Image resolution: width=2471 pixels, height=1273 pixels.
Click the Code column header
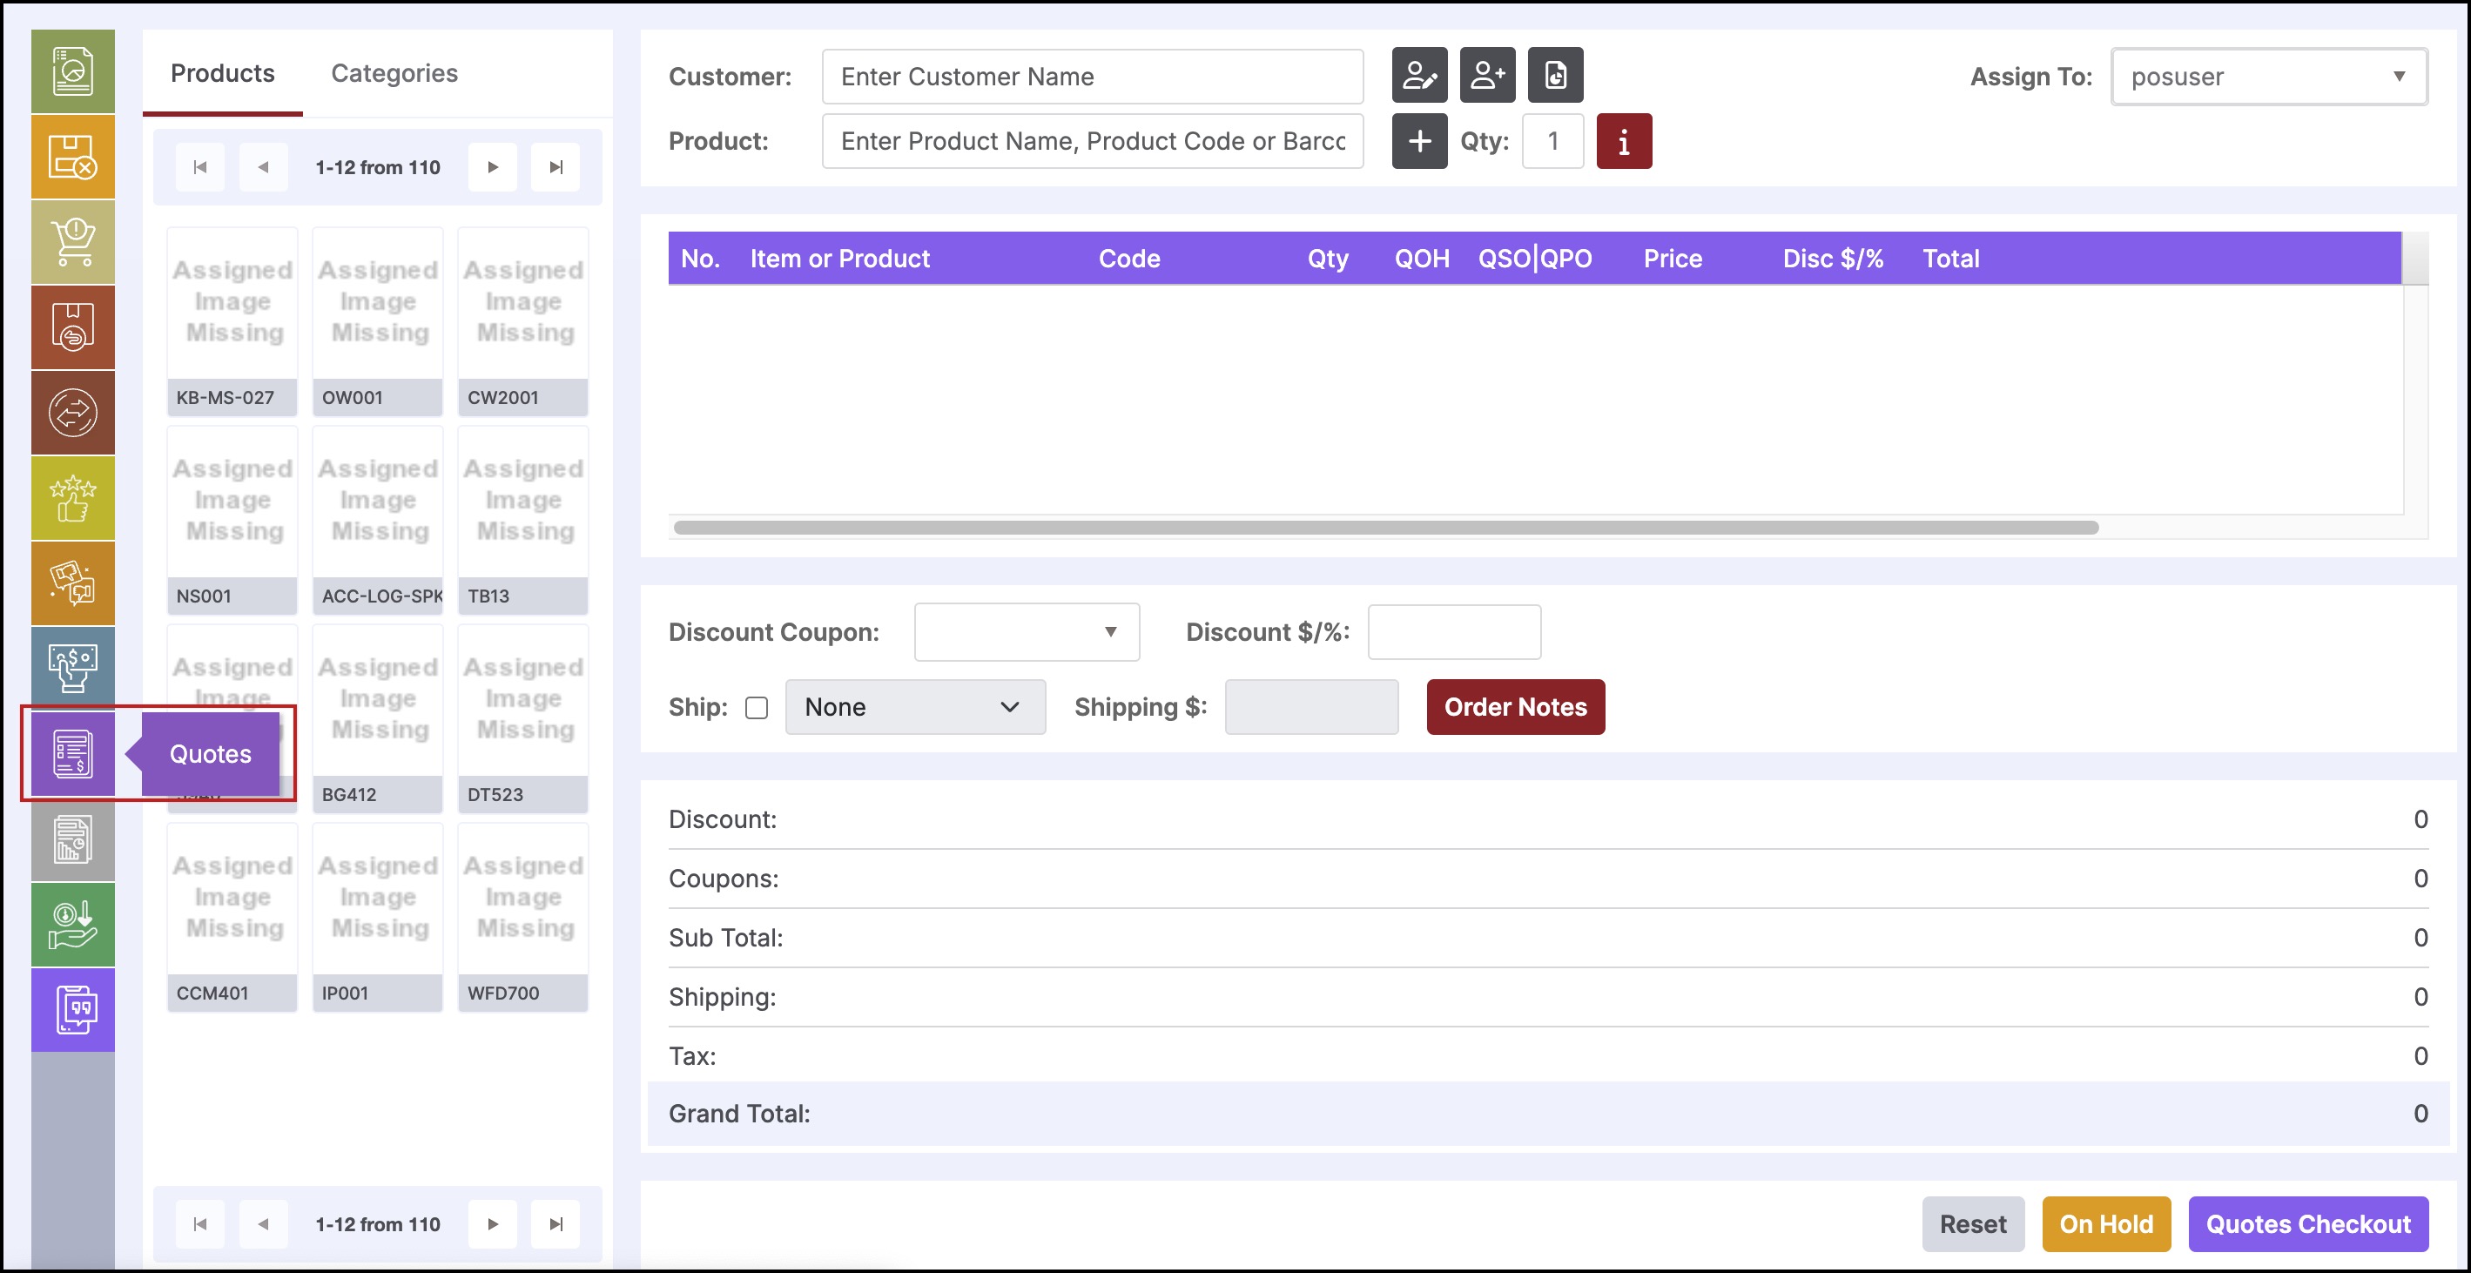(x=1129, y=259)
